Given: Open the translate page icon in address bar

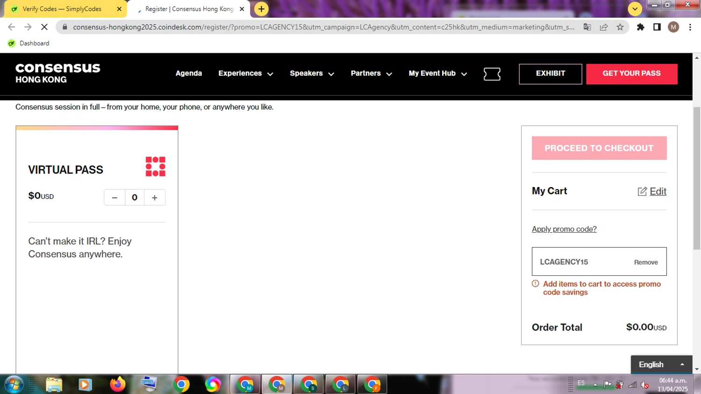Looking at the screenshot, I should click(587, 27).
